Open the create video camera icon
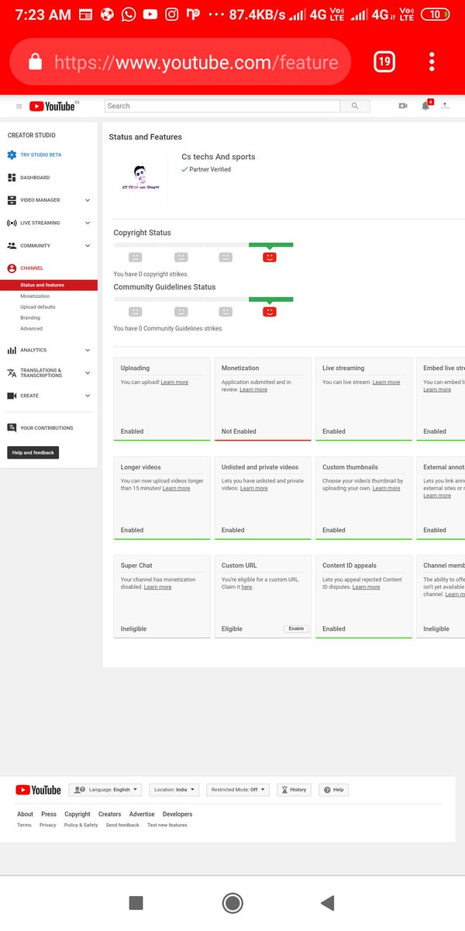The width and height of the screenshot is (465, 931). pyautogui.click(x=403, y=106)
